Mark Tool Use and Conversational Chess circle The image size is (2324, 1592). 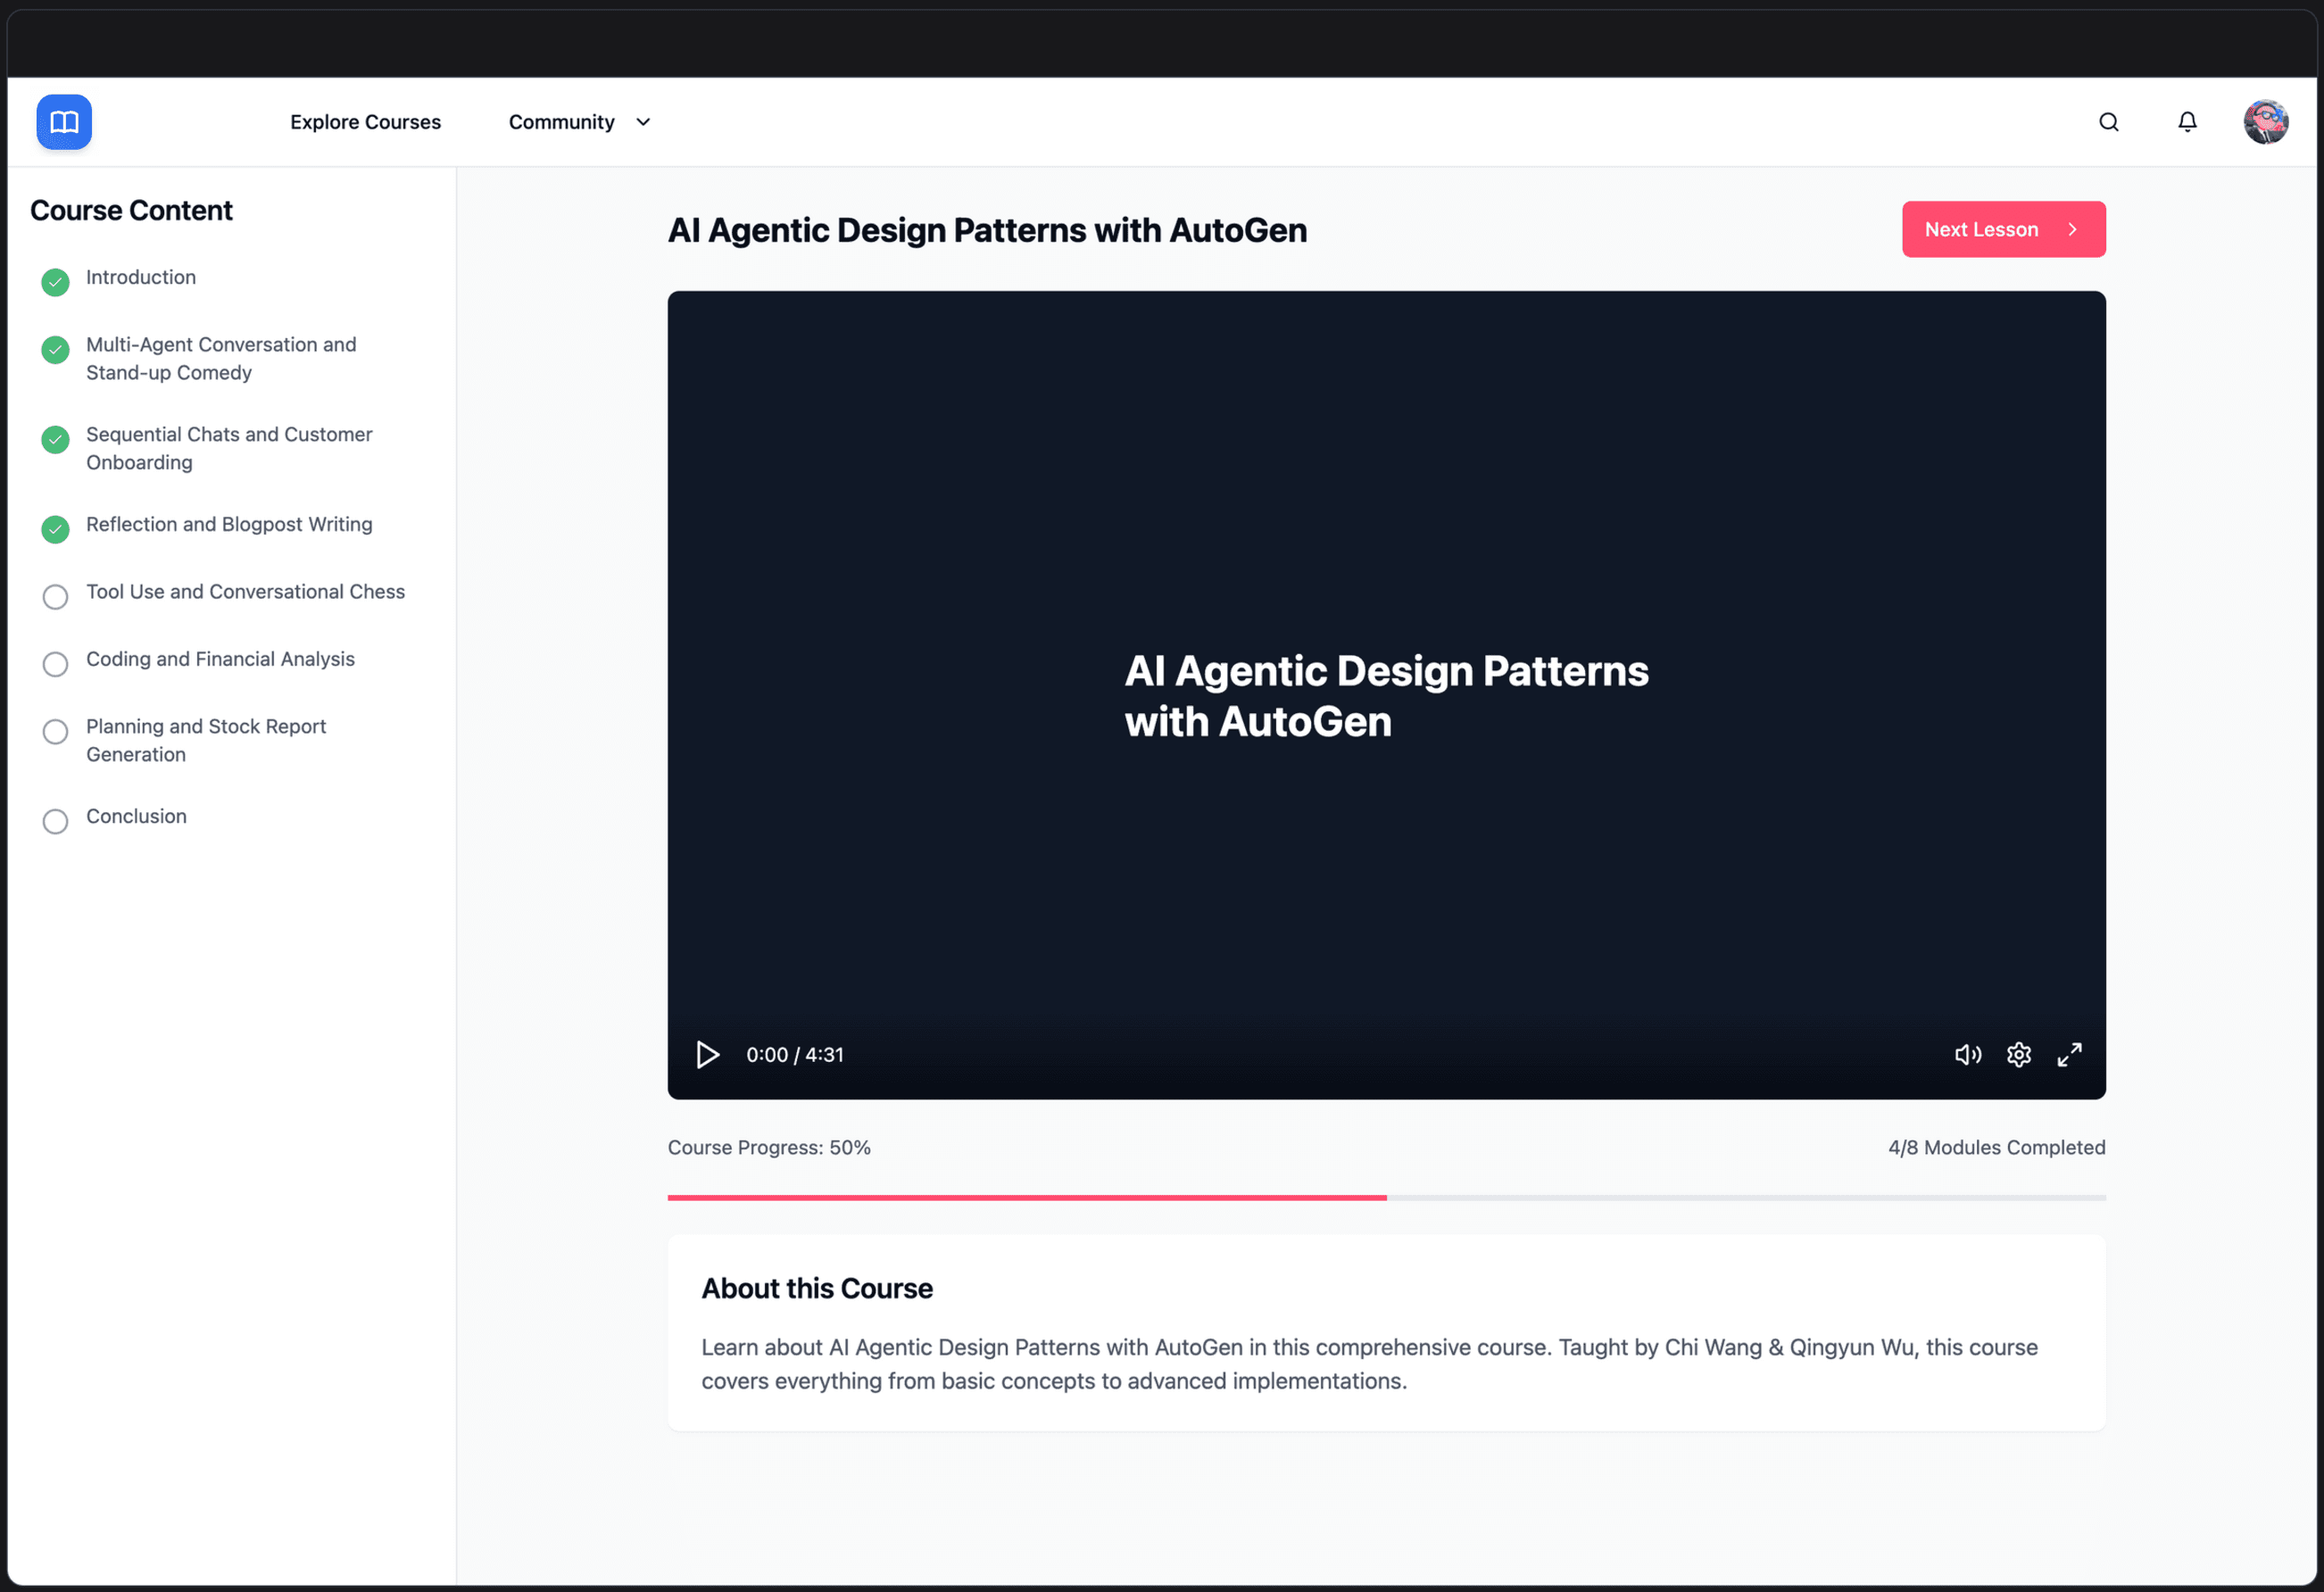click(56, 597)
